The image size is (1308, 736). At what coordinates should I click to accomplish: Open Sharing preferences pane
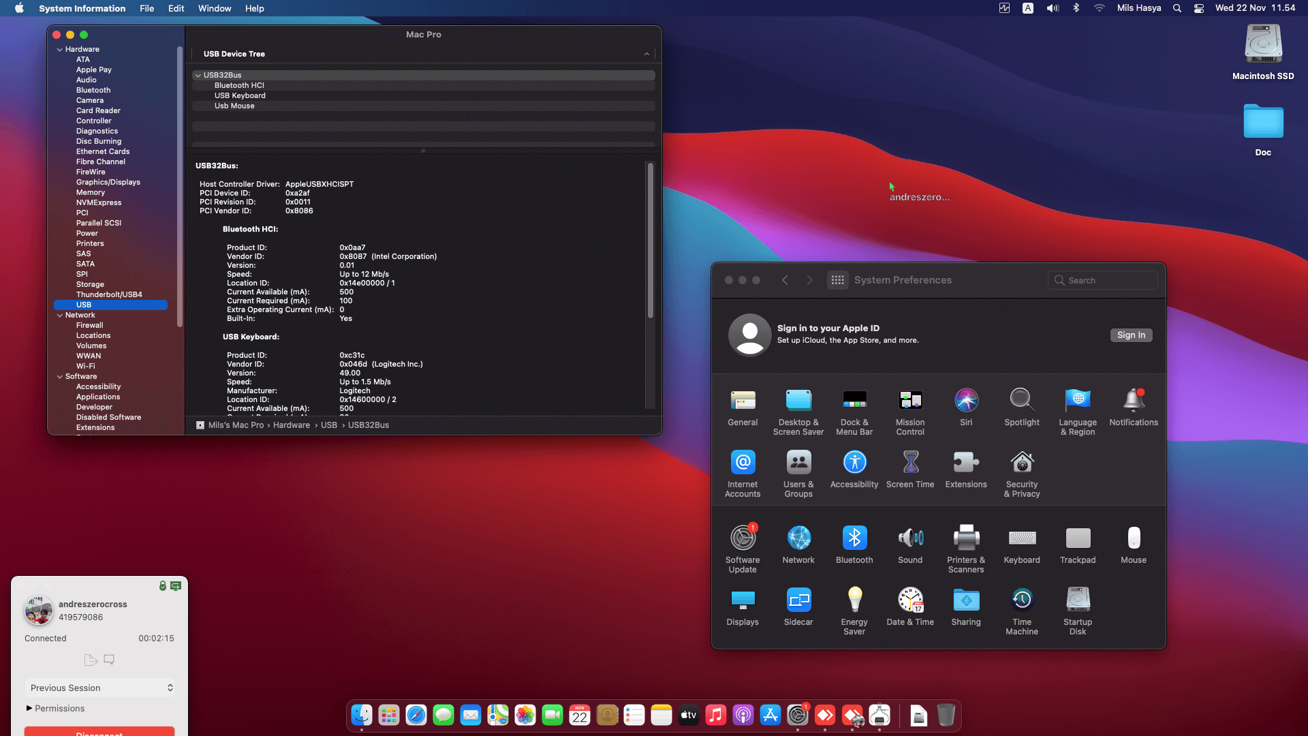tap(966, 607)
